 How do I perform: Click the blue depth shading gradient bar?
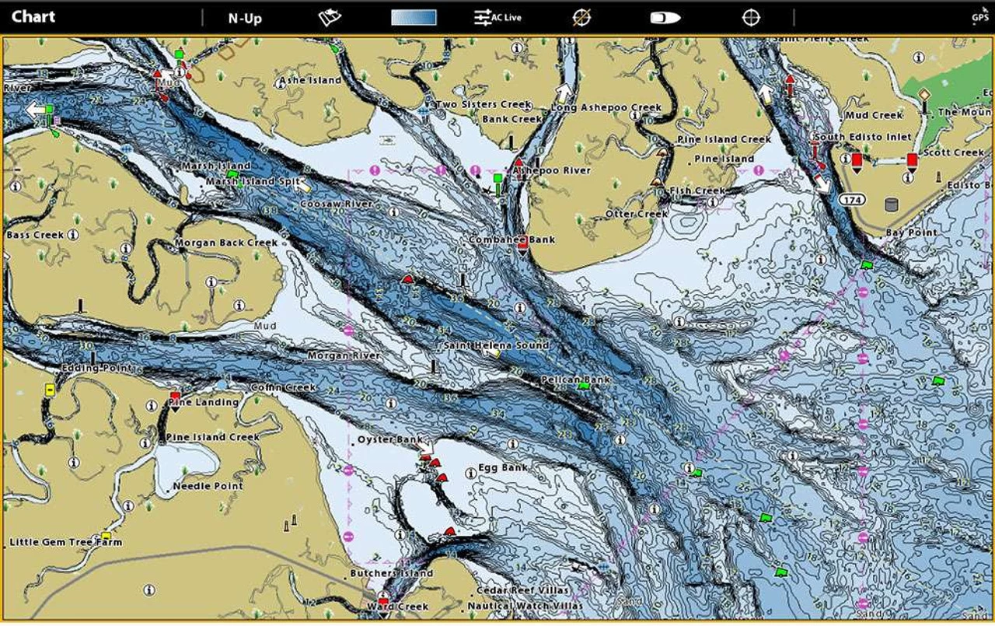413,16
